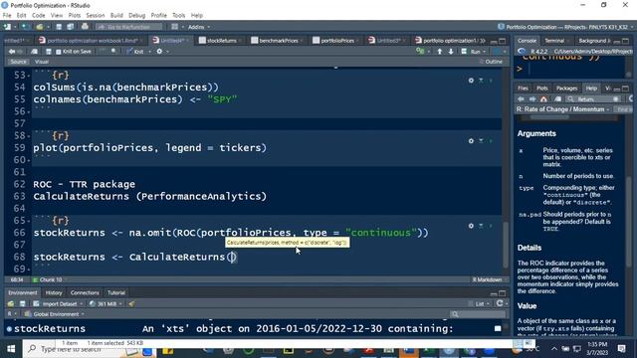The image size is (637, 358).
Task: Click the editor back navigation arrow
Action: click(11, 52)
